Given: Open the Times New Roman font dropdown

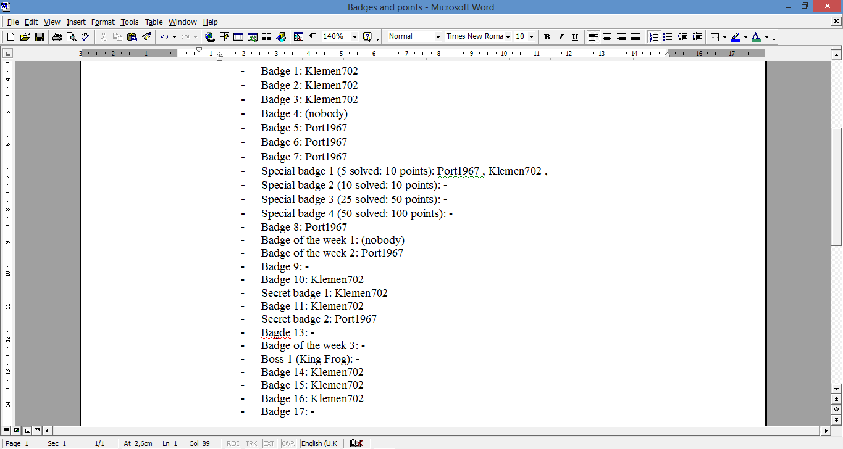Looking at the screenshot, I should 508,37.
